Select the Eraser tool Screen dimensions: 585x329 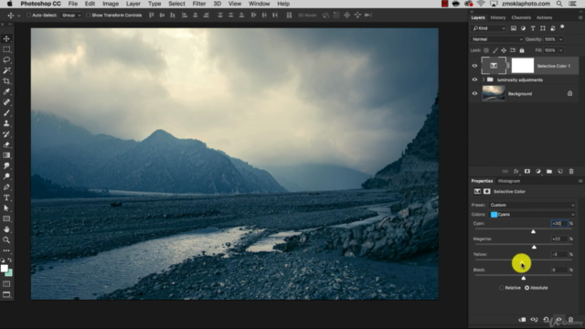click(x=6, y=144)
